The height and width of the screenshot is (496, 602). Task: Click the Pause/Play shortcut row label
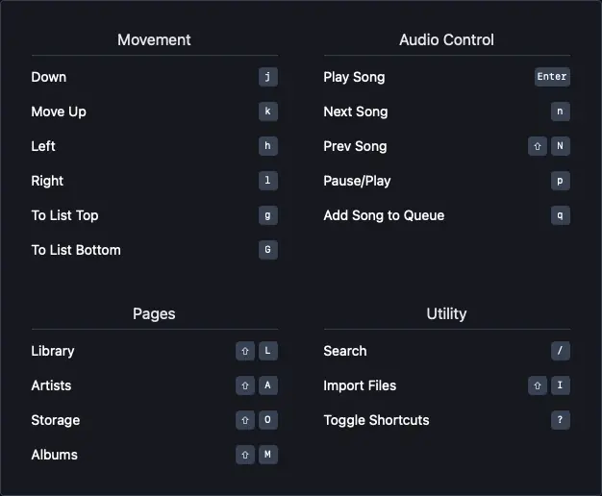coord(357,181)
